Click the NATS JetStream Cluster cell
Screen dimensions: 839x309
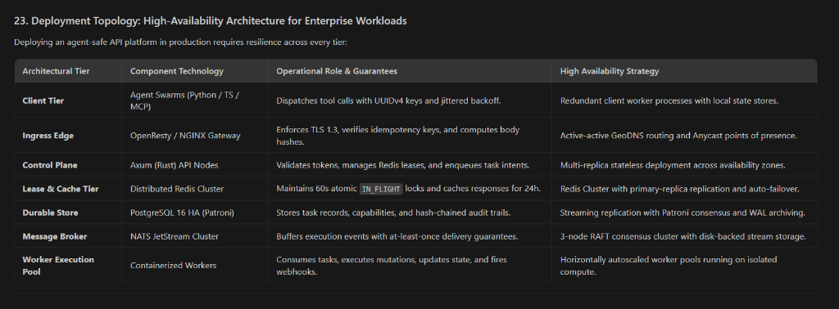pos(175,236)
